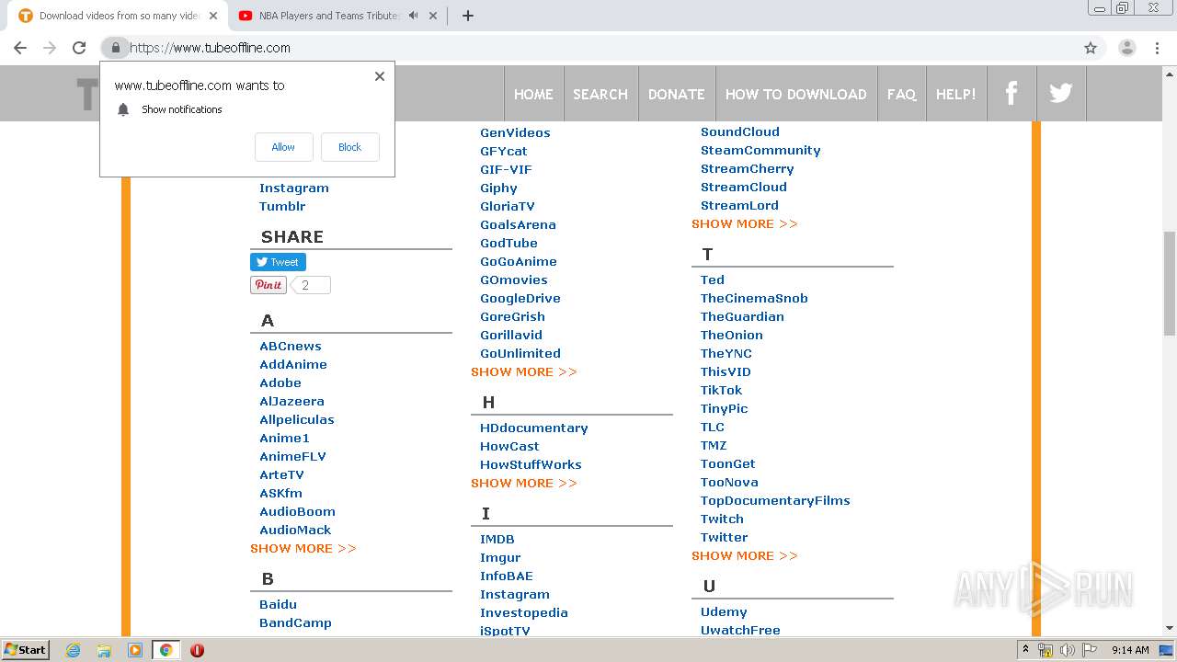This screenshot has height=662, width=1177.
Task: Open the Chrome three-dot menu
Action: coord(1158,48)
